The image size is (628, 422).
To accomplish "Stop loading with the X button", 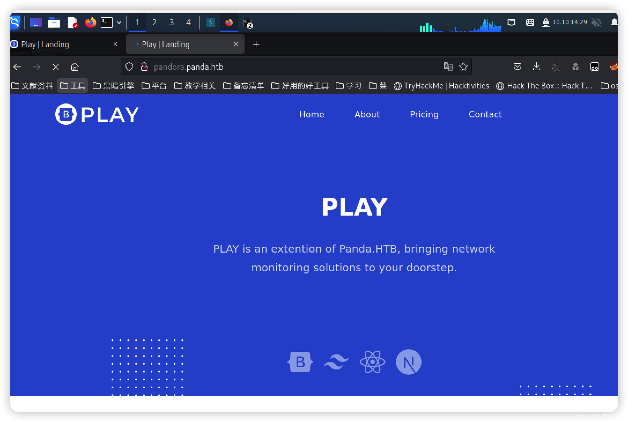I will tap(56, 67).
